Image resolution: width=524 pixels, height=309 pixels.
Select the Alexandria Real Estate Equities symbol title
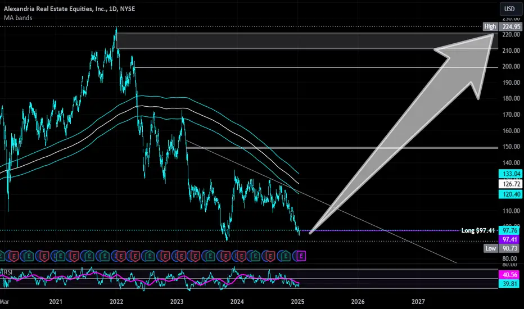tap(70, 8)
